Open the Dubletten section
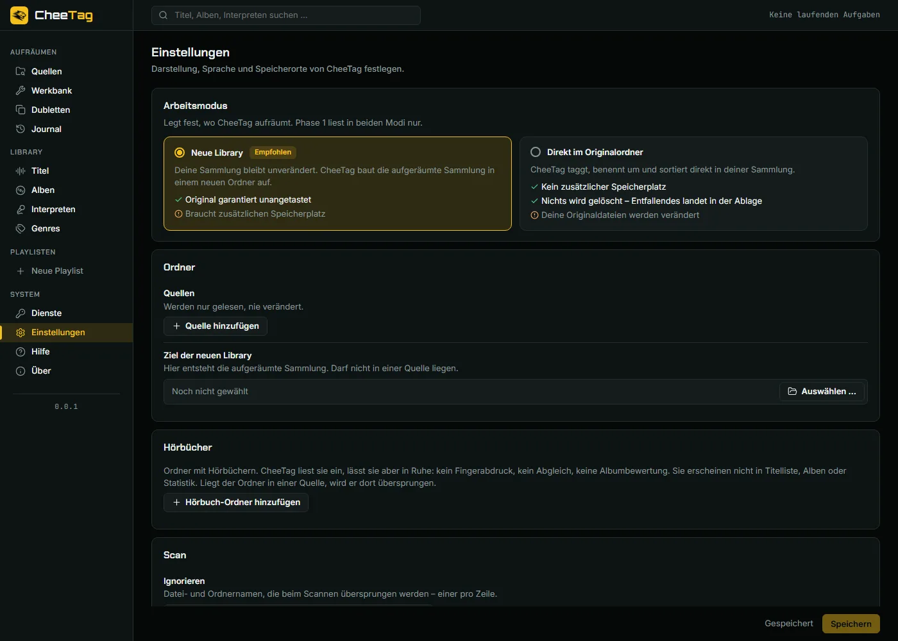 coord(67,110)
